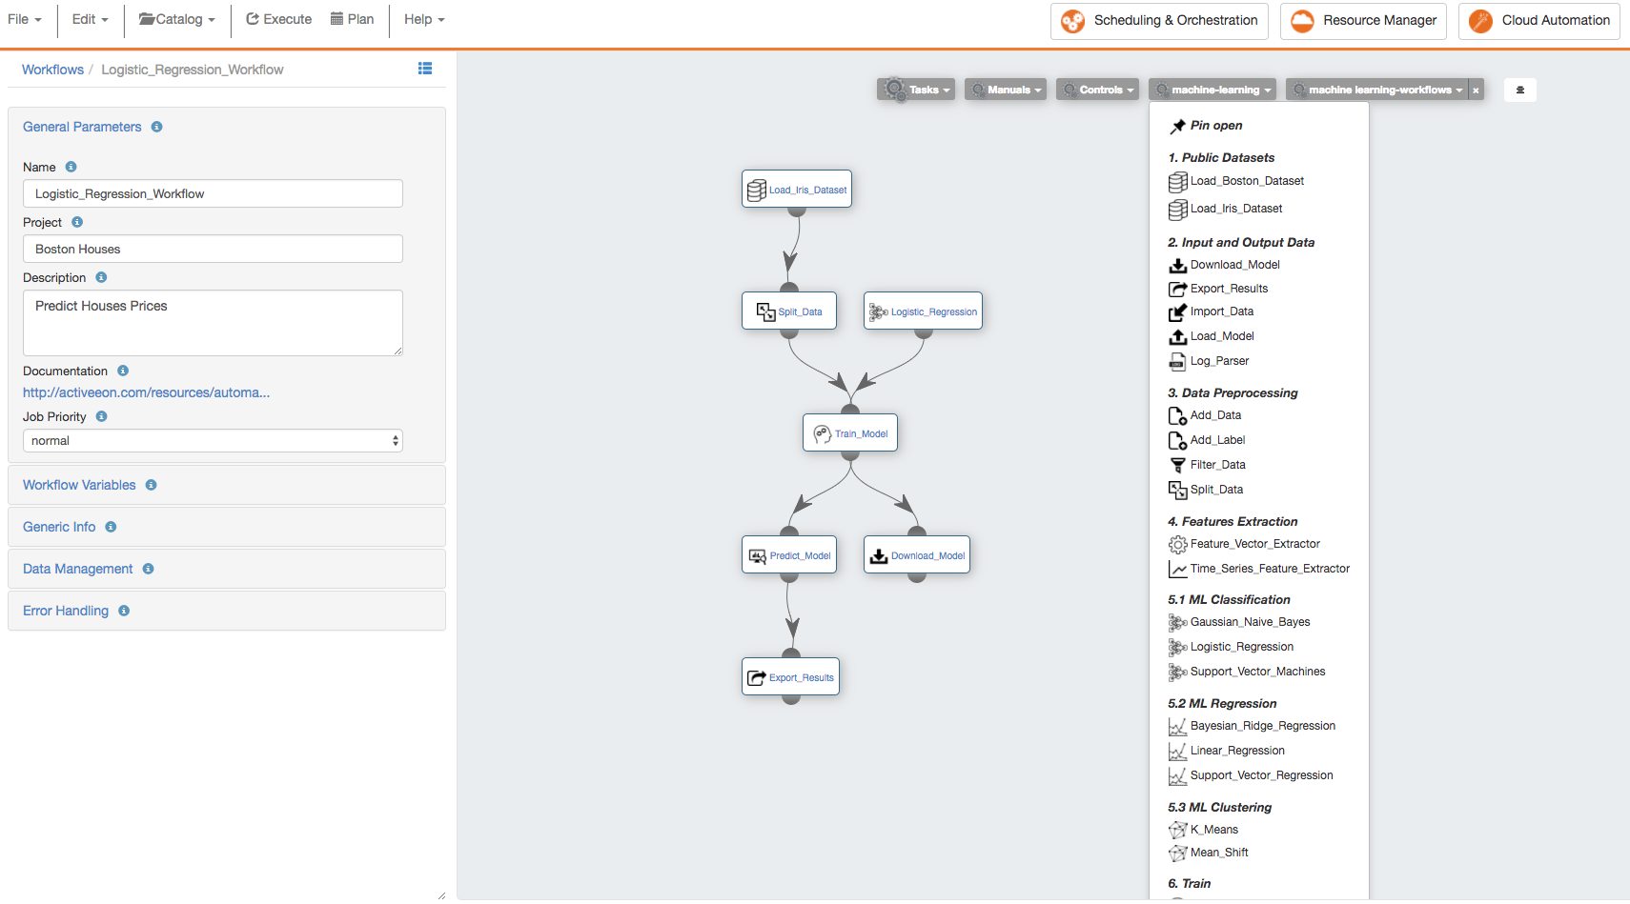Select the Predict_Model task node
This screenshot has width=1630, height=904.
(x=789, y=554)
